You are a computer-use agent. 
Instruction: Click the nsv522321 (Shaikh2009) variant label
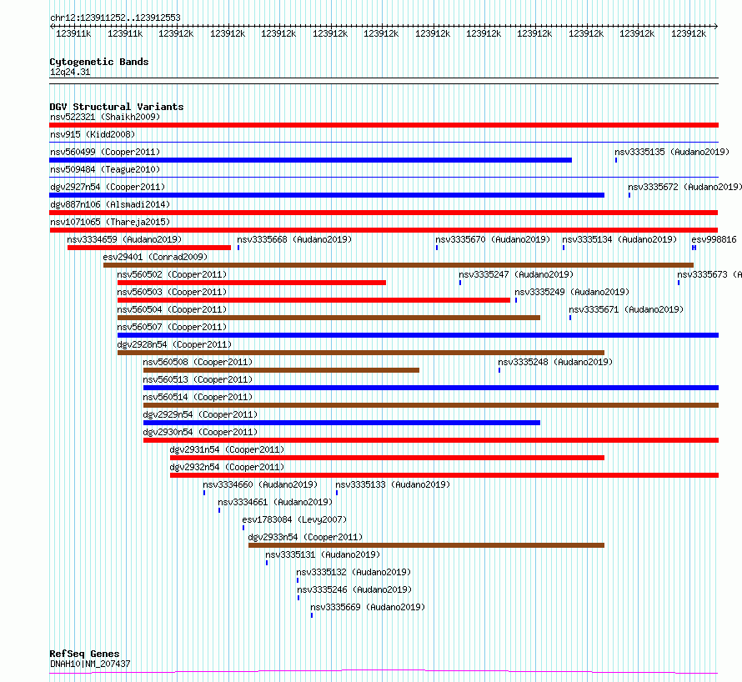pyautogui.click(x=105, y=117)
